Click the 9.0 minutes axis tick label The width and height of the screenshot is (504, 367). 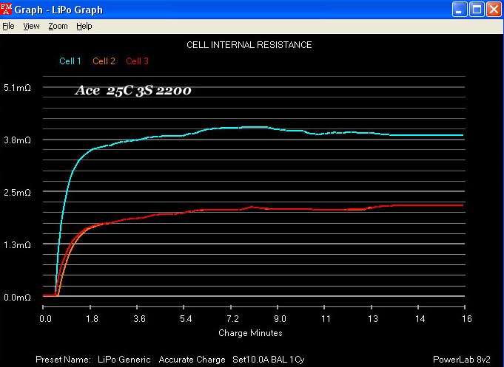pyautogui.click(x=280, y=318)
